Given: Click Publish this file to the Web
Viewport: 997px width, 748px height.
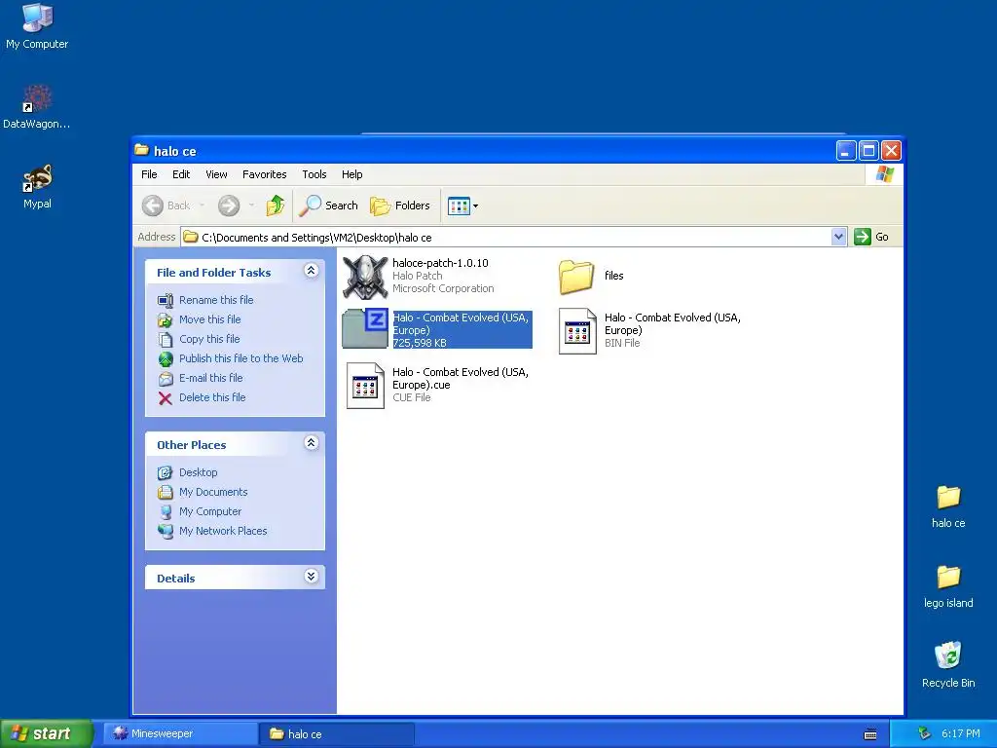Looking at the screenshot, I should [241, 358].
